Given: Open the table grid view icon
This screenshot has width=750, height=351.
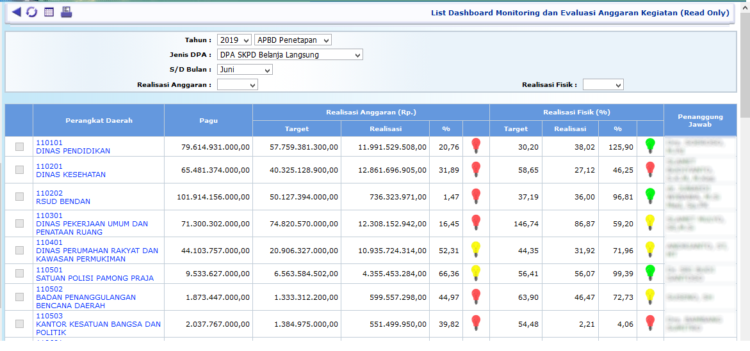Looking at the screenshot, I should point(49,12).
